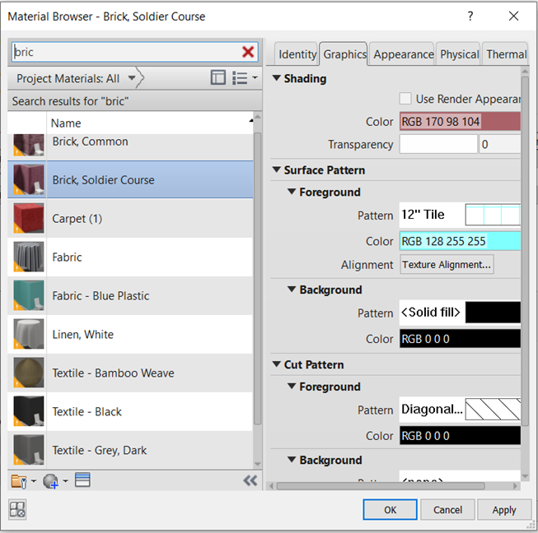
Task: Select Brick, Common thumbnail
Action: [29, 145]
